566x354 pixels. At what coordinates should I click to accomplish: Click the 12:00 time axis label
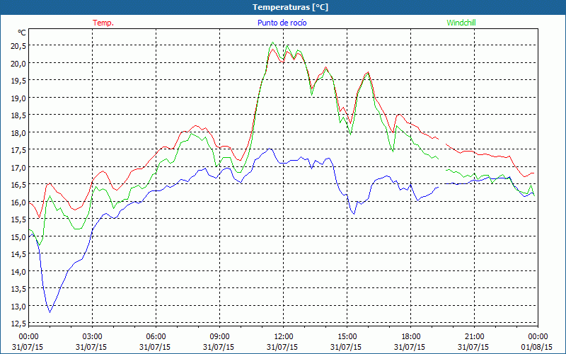coord(284,336)
